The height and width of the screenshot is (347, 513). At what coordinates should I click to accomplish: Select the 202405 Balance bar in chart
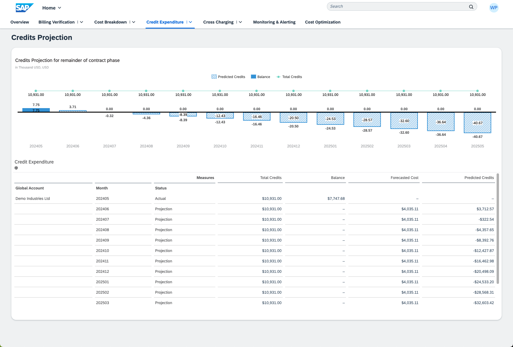[36, 110]
